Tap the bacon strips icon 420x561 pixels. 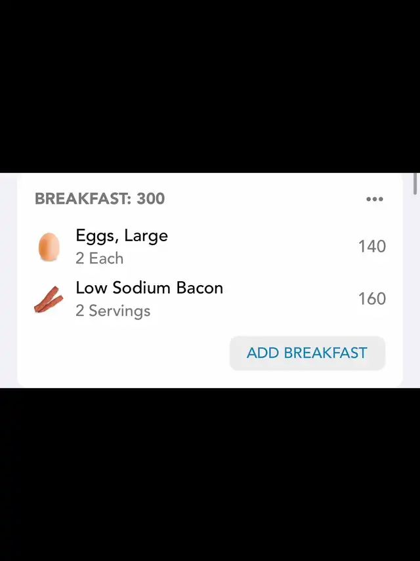(x=49, y=300)
